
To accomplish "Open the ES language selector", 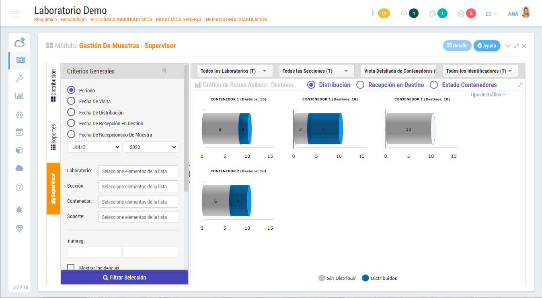I will [491, 14].
